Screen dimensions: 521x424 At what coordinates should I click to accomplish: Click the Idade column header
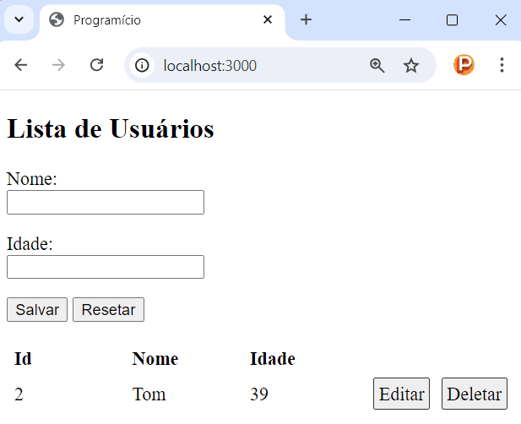(x=273, y=359)
